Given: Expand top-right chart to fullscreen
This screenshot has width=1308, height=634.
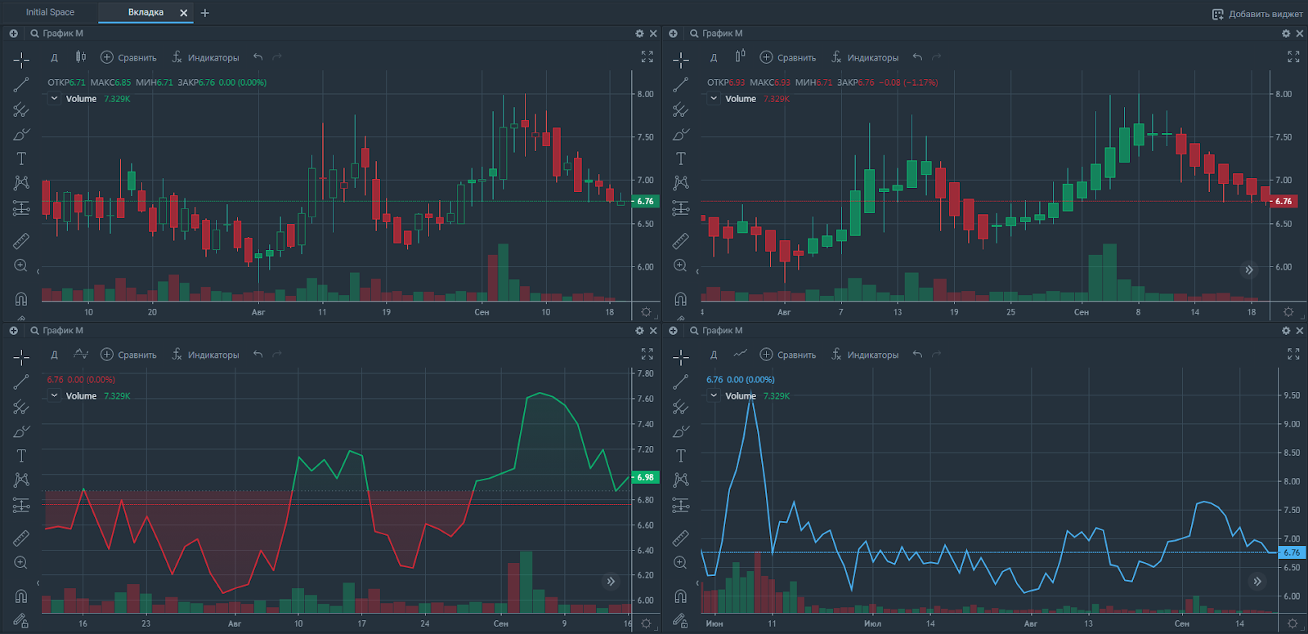Looking at the screenshot, I should (1293, 57).
